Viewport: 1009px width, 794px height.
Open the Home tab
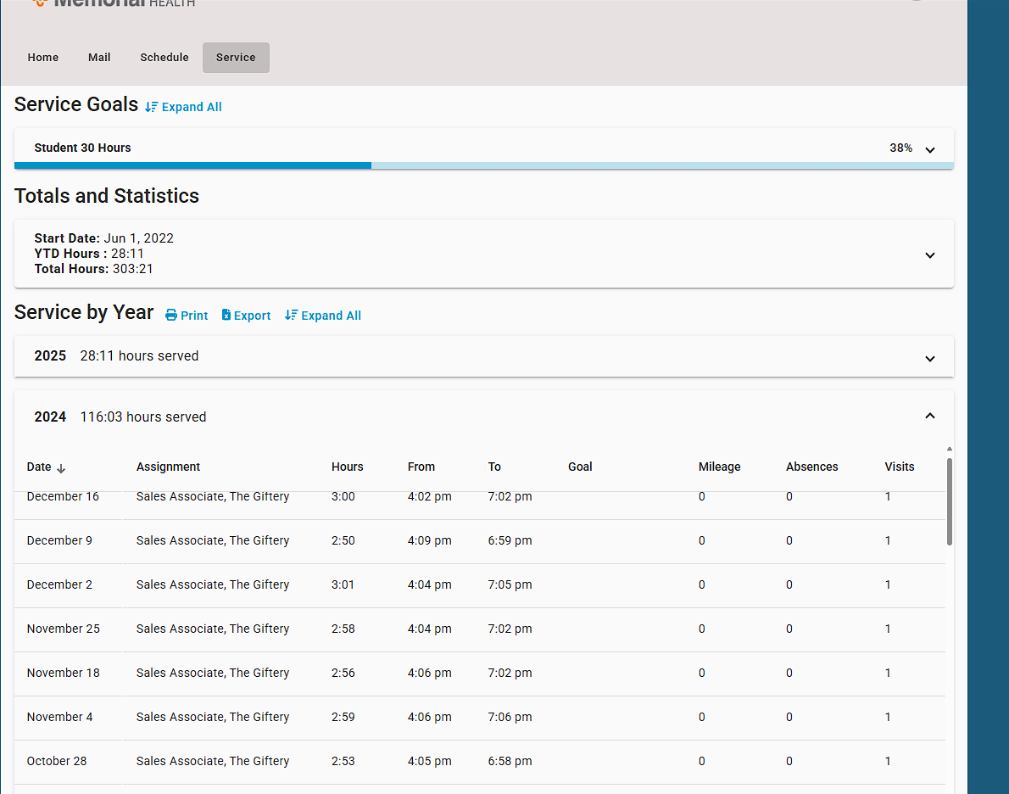(x=43, y=58)
